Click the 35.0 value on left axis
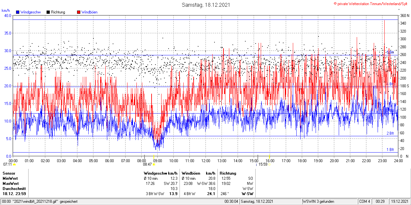 [x=7, y=33]
